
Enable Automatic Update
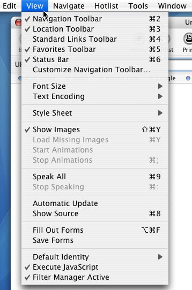pyautogui.click(x=95, y=204)
